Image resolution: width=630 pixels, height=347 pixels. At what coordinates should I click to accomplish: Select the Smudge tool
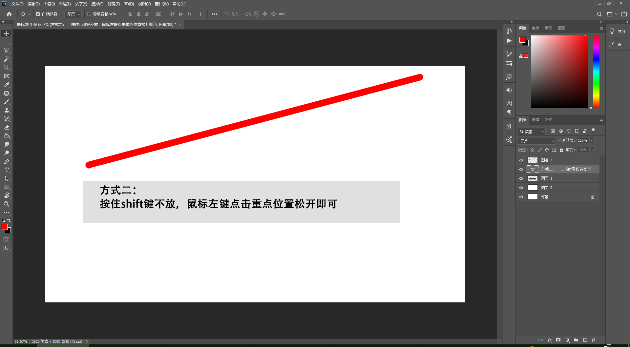tap(7, 144)
